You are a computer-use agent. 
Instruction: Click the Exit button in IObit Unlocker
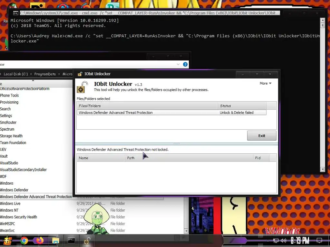[262, 136]
